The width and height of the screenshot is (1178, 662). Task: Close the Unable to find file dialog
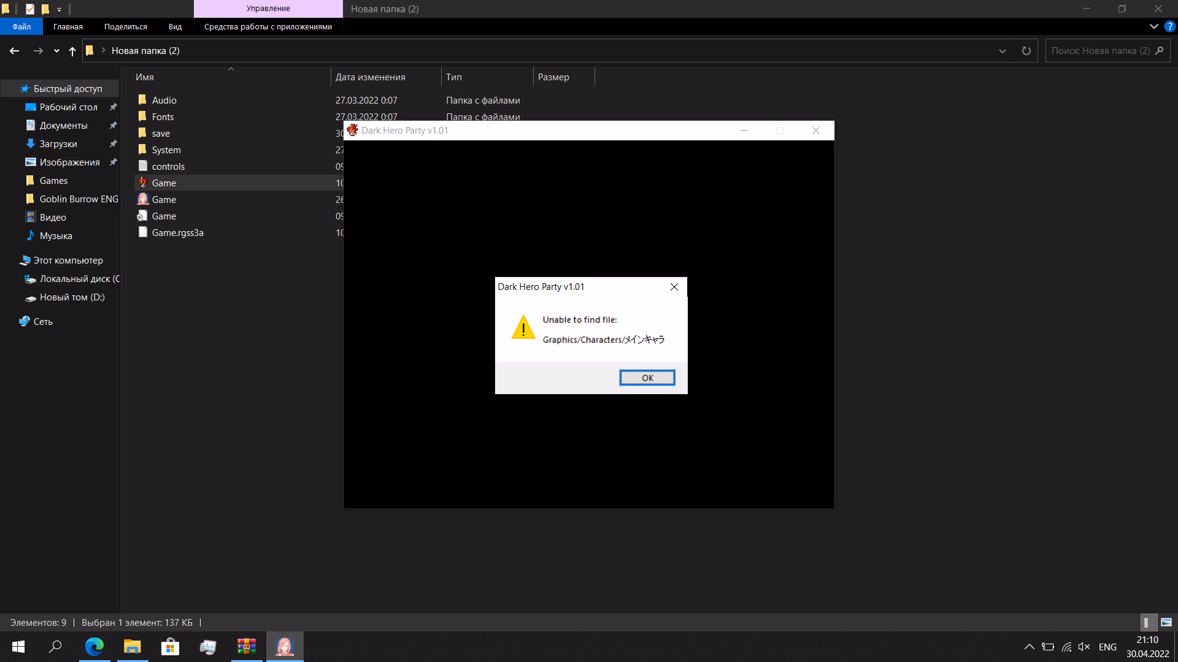(674, 287)
